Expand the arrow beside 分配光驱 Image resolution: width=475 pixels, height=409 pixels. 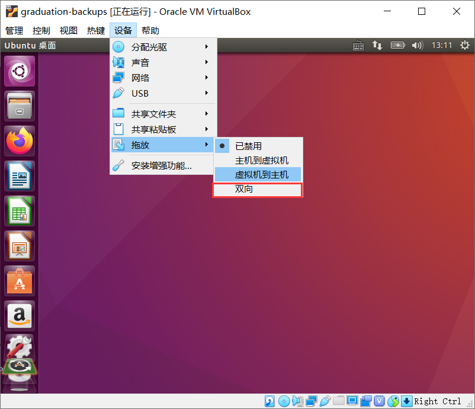pos(207,47)
